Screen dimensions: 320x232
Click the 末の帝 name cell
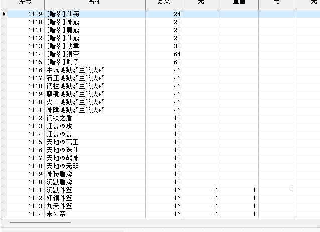[95, 214]
